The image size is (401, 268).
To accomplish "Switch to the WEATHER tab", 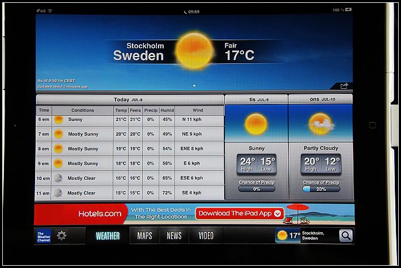I will click(x=108, y=236).
